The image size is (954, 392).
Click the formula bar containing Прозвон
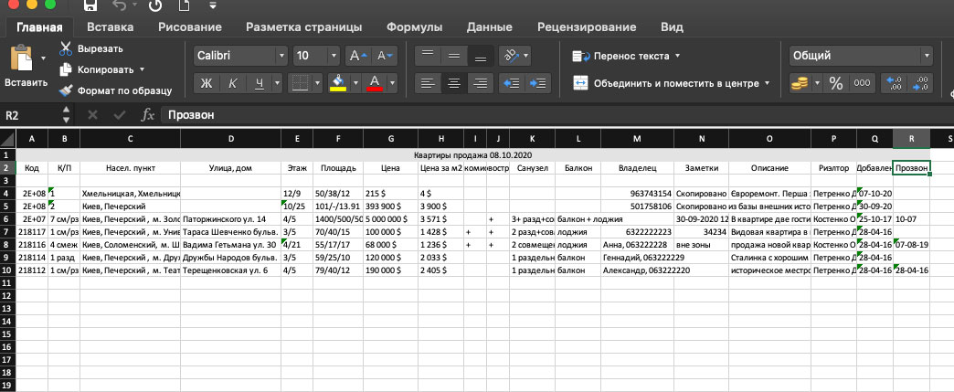[548, 115]
